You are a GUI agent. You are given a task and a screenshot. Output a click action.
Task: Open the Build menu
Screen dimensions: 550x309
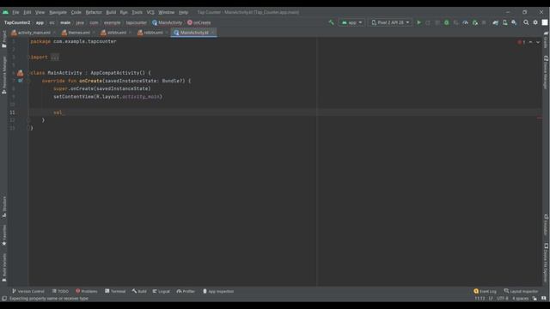[x=111, y=12]
